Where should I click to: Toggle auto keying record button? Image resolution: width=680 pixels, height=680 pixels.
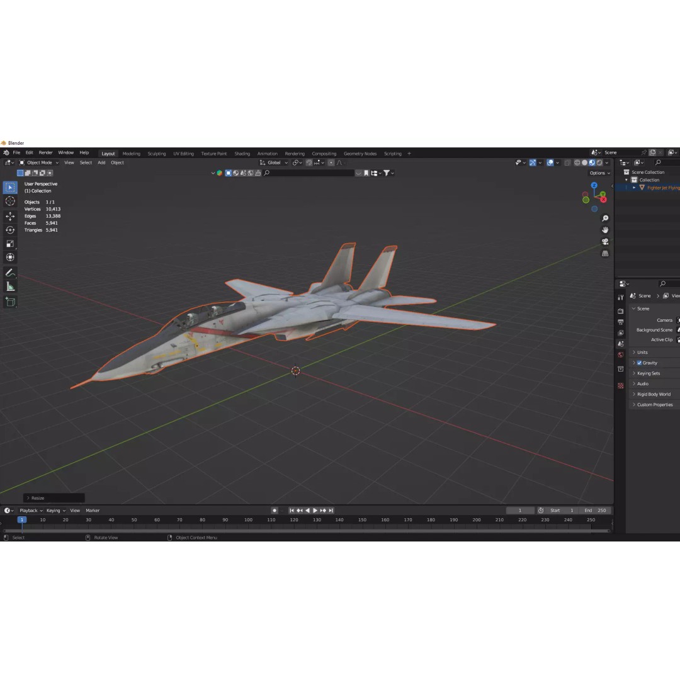click(274, 511)
